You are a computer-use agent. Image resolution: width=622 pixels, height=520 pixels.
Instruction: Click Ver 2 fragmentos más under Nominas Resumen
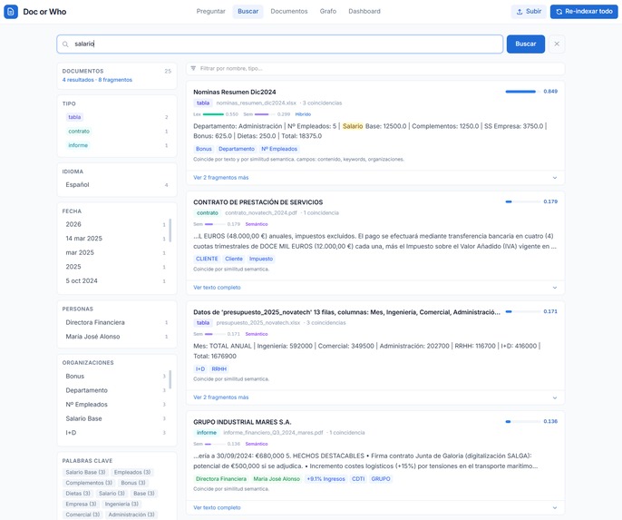coord(221,178)
